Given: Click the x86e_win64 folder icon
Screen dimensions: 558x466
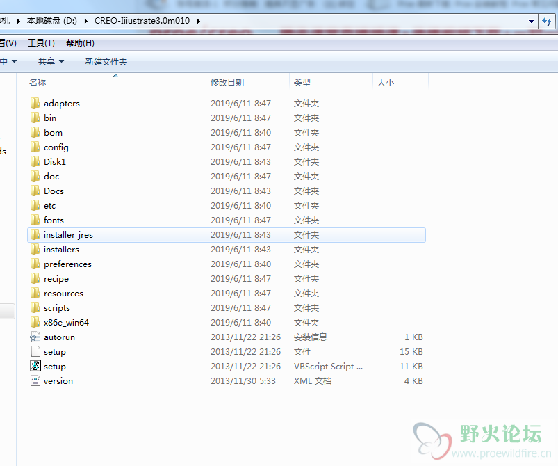Looking at the screenshot, I should click(35, 323).
